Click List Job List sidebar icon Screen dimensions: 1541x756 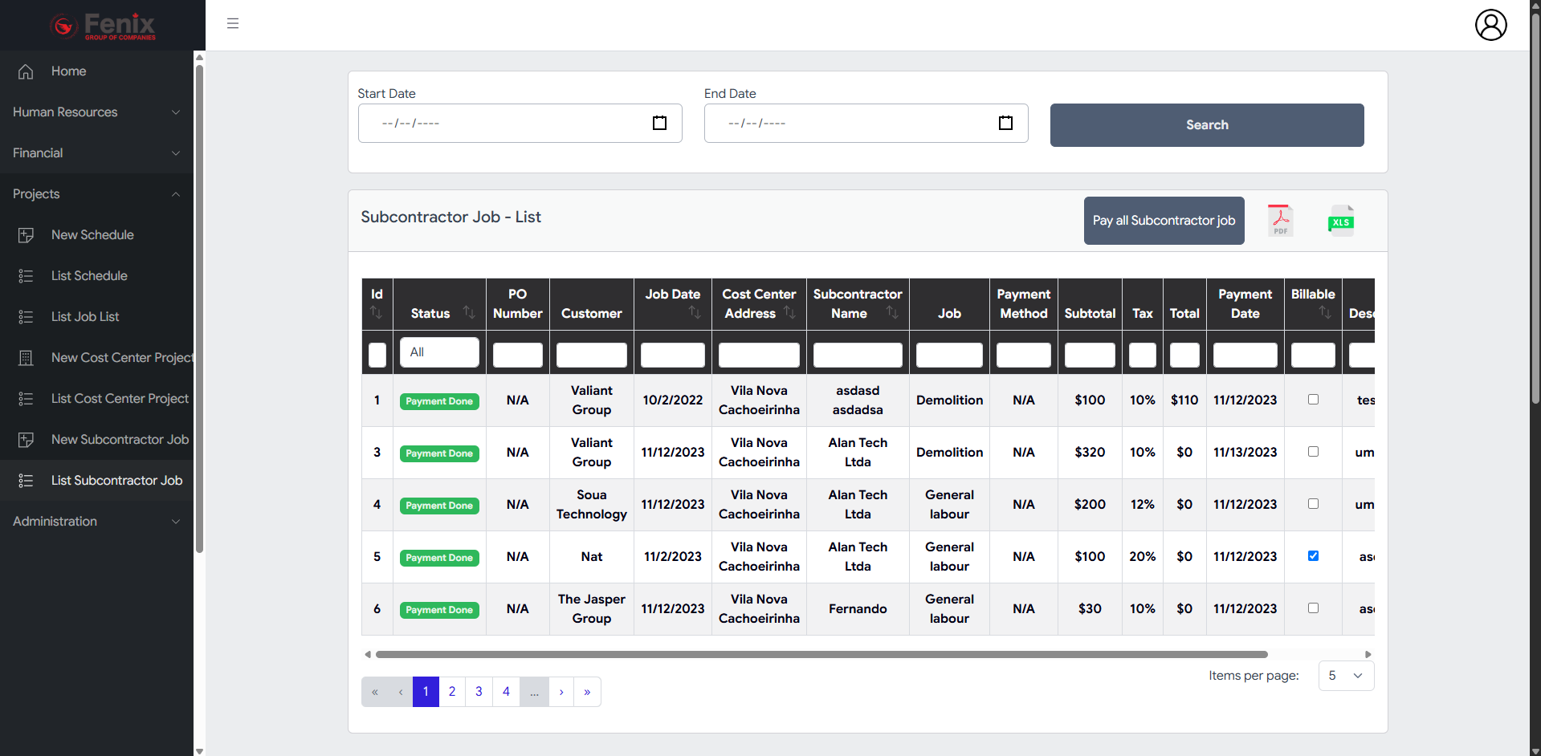[26, 317]
